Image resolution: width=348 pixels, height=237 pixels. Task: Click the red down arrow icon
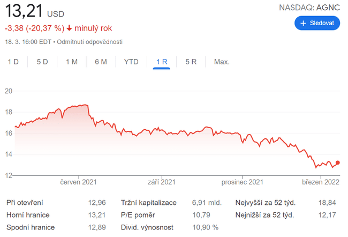click(x=70, y=28)
